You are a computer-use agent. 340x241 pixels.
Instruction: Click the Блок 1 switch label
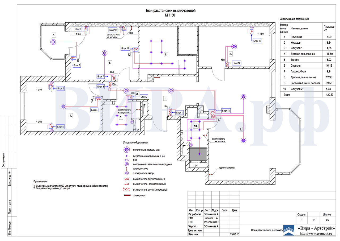180,113
